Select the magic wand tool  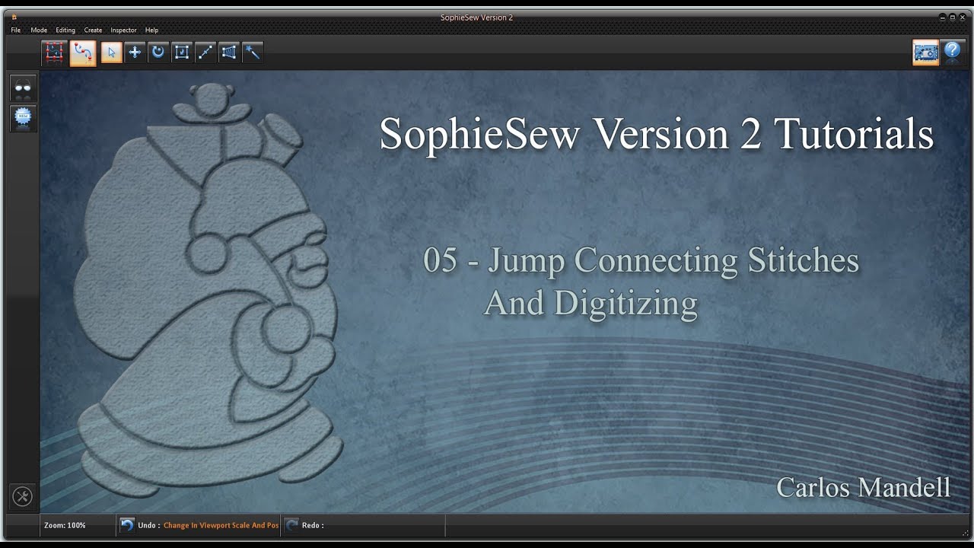pyautogui.click(x=253, y=53)
